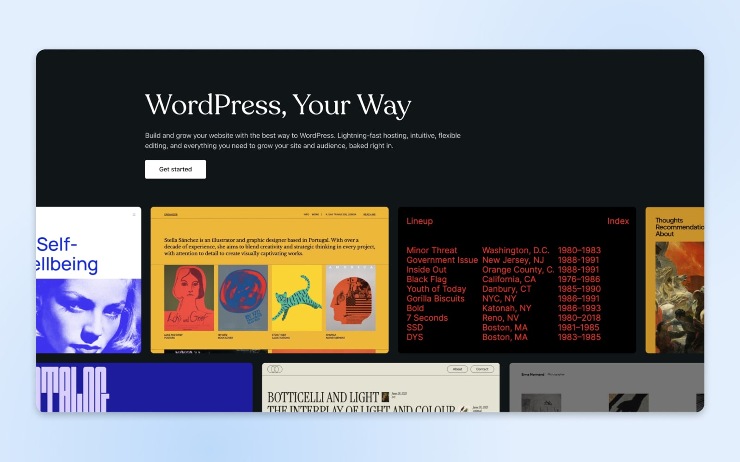The image size is (740, 462).
Task: Select a photo thumbnail on Erma Normand's portfolio
Action: (541, 401)
